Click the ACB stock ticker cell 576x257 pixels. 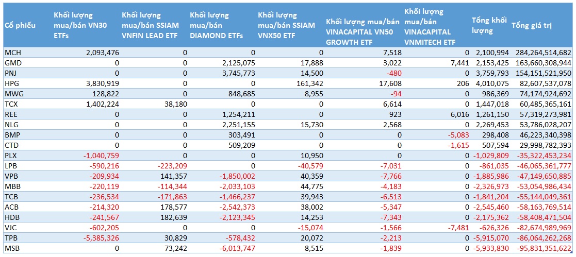(x=11, y=207)
